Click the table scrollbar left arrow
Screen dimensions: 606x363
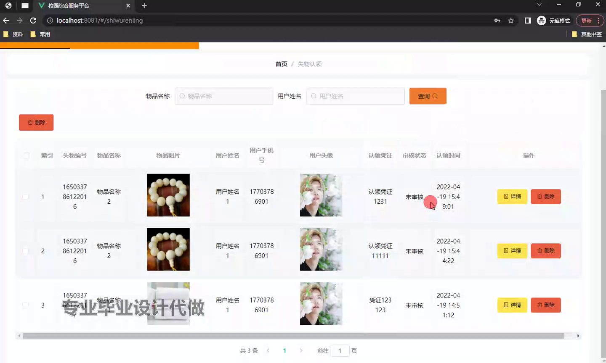19,336
